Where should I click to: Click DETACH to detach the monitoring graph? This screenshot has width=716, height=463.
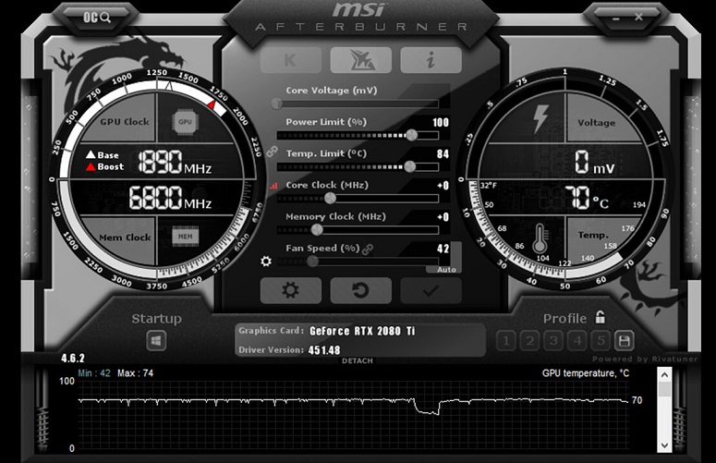(x=358, y=361)
